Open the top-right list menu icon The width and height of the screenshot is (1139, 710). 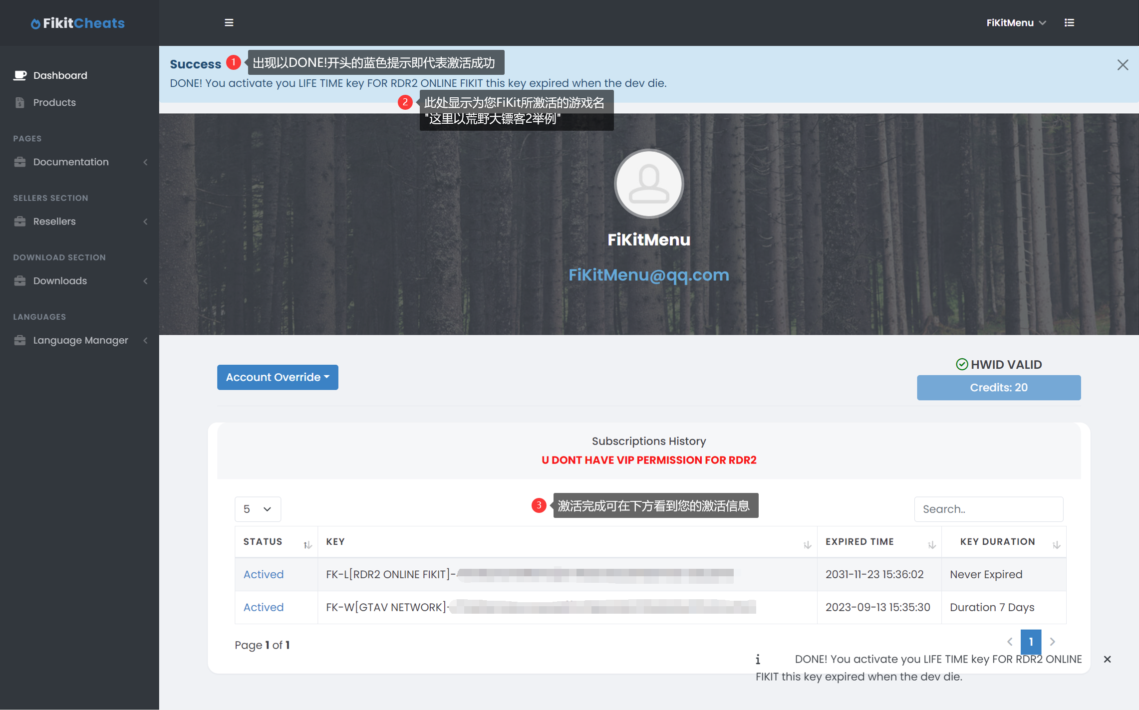click(x=1069, y=22)
